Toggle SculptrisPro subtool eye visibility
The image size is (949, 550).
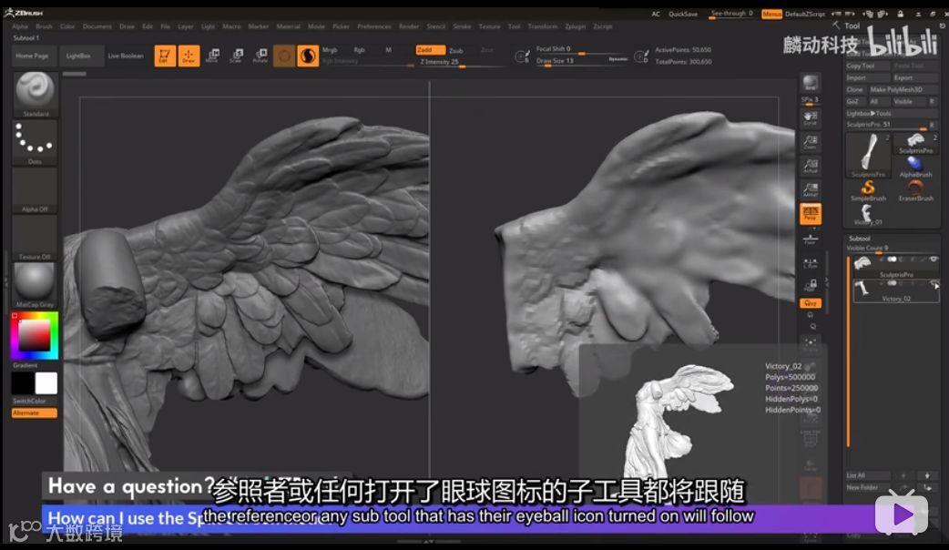point(934,259)
